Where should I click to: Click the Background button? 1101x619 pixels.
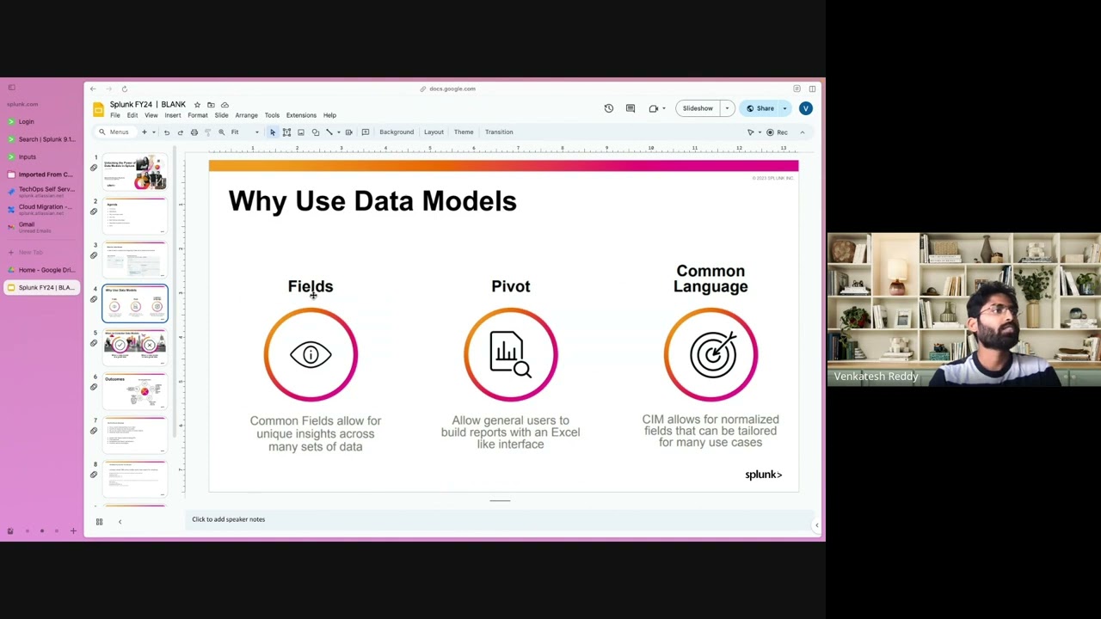pos(397,132)
